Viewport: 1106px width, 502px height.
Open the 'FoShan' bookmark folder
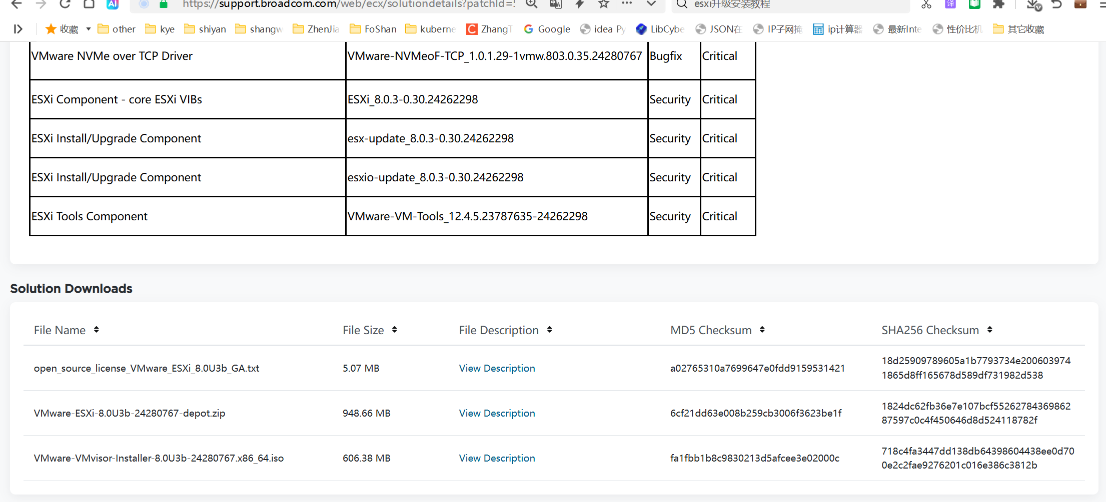(373, 29)
